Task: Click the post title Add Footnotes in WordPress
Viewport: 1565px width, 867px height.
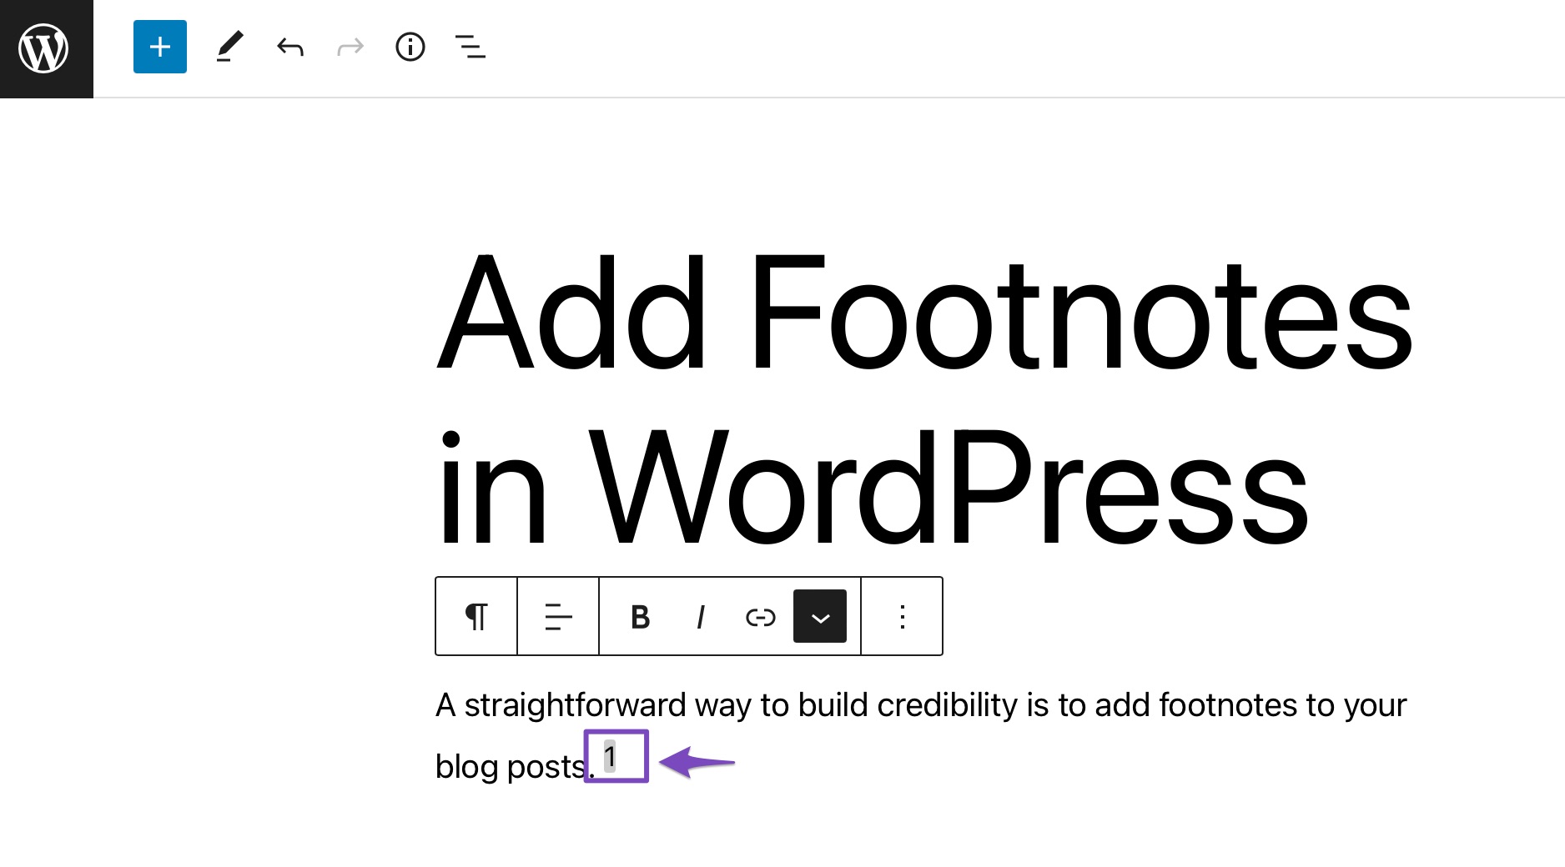Action: click(x=924, y=400)
